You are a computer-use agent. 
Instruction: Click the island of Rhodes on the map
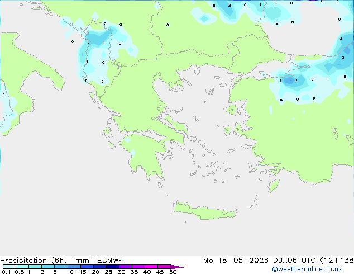click(274, 186)
